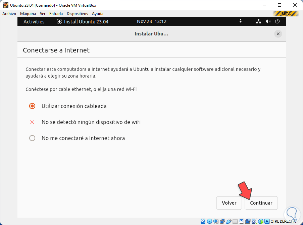Click the Install Ubuntu 23.04 app indicator
303x225 pixels.
[83, 21]
